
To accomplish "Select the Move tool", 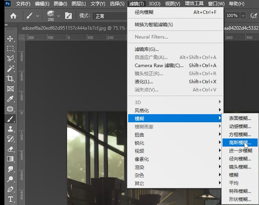I will [10, 39].
